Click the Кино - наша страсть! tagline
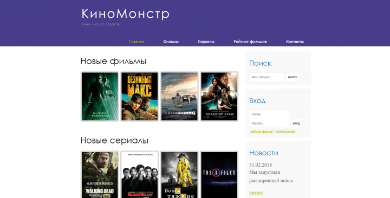Viewport: 390px width, 198px height. point(101,24)
